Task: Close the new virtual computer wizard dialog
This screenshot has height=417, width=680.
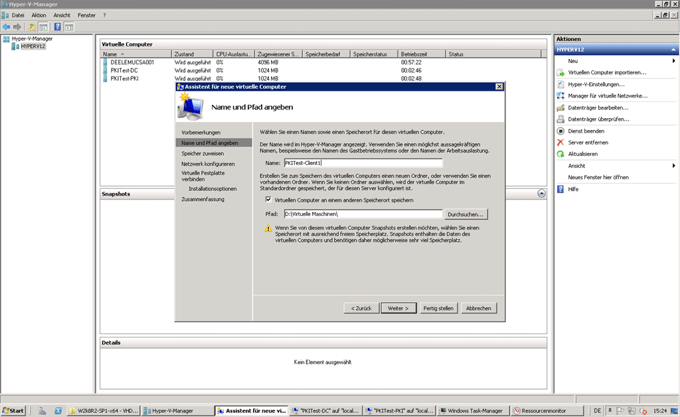Action: pos(499,87)
